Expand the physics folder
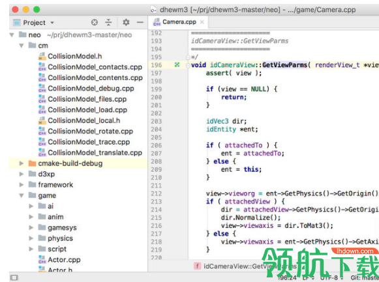This screenshot has width=379, height=282. tap(31, 238)
